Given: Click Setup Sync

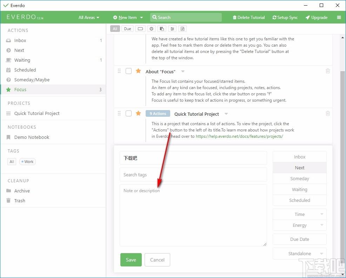Looking at the screenshot, I should tap(285, 18).
